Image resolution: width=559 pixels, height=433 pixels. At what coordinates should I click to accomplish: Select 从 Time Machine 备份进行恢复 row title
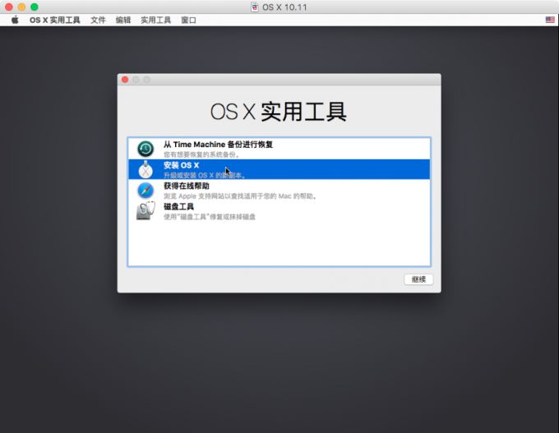coord(218,145)
